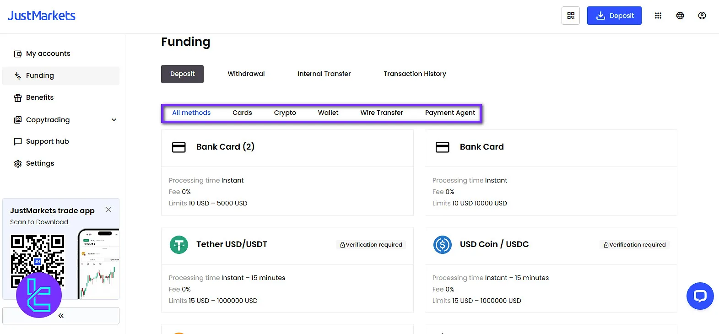The width and height of the screenshot is (719, 334).
Task: Click the QR code icon in header
Action: pos(570,16)
